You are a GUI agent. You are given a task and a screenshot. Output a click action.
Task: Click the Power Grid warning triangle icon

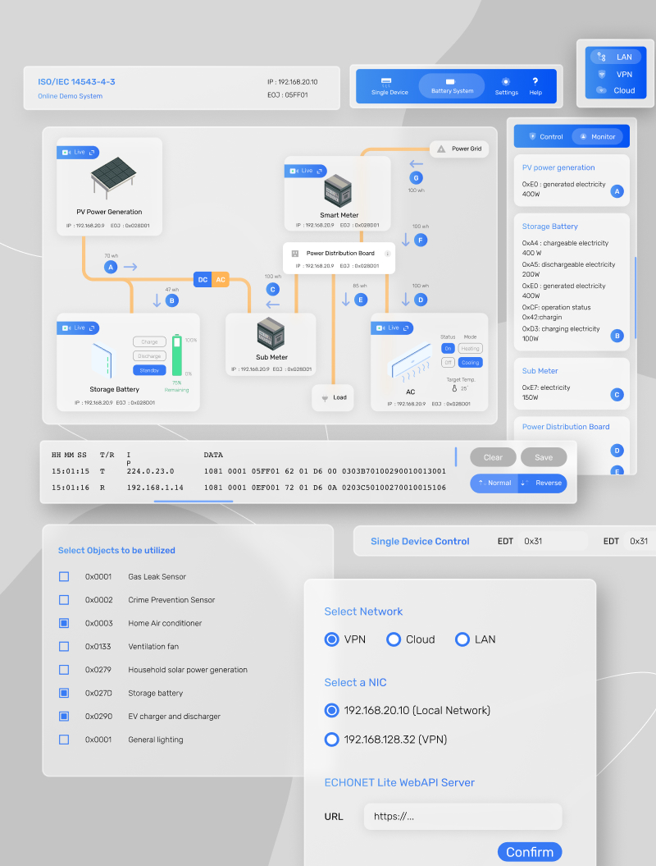441,149
